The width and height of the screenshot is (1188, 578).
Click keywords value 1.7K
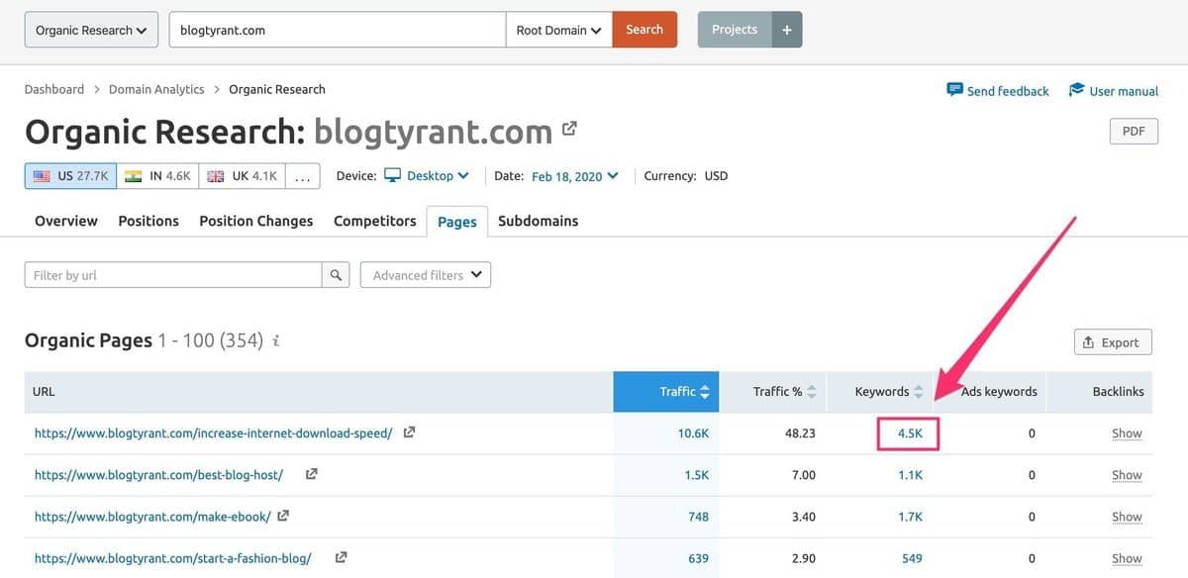click(x=911, y=517)
